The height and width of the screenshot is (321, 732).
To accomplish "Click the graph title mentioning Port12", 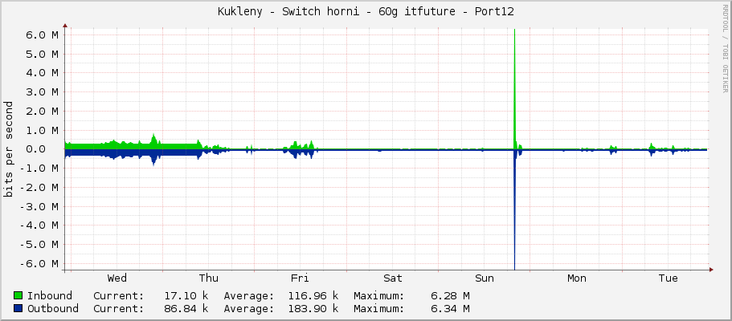I will pyautogui.click(x=366, y=12).
